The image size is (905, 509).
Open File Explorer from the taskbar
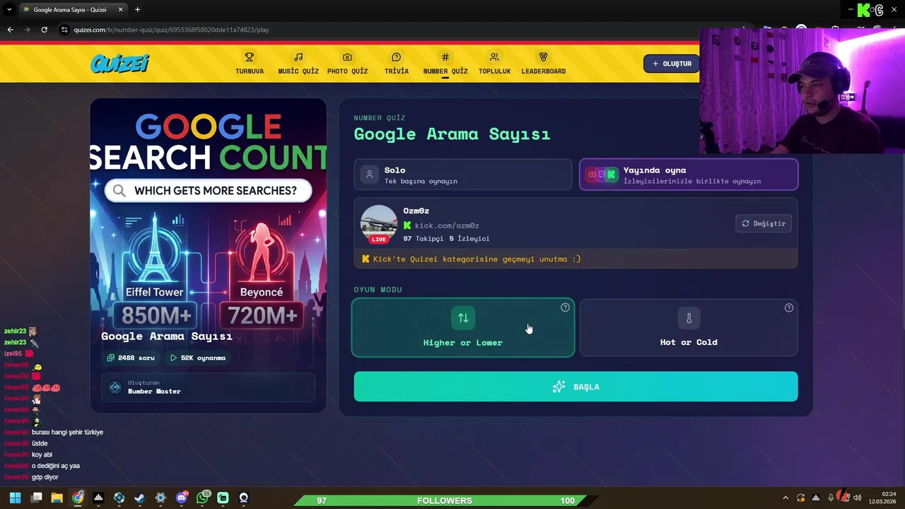[57, 498]
